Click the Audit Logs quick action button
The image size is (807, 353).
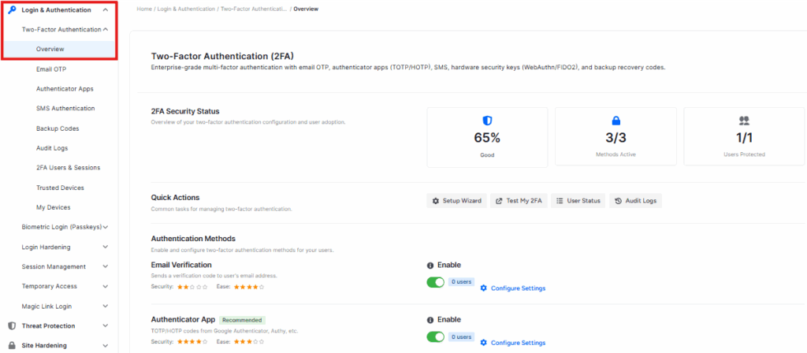(x=636, y=201)
